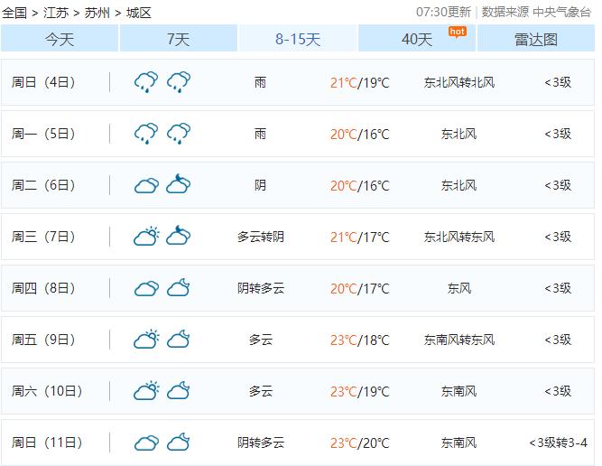Image resolution: width=602 pixels, height=466 pixels.
Task: Click daytime partly sunny icon for 周五（9日）
Action: tap(146, 339)
